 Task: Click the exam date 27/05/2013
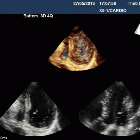pos(84,3)
